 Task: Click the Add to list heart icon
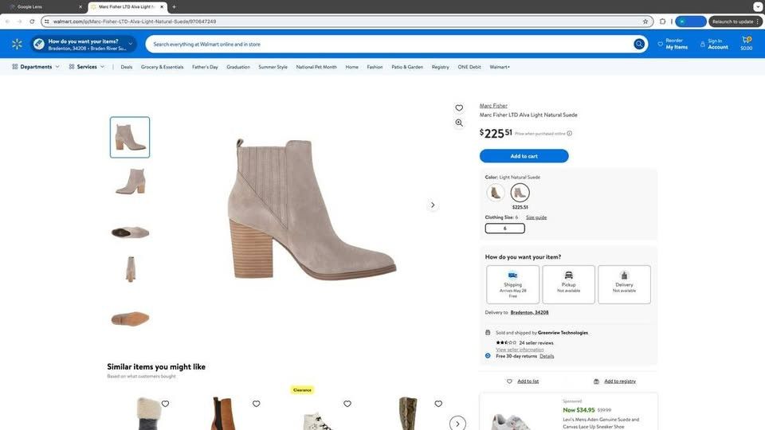point(509,381)
